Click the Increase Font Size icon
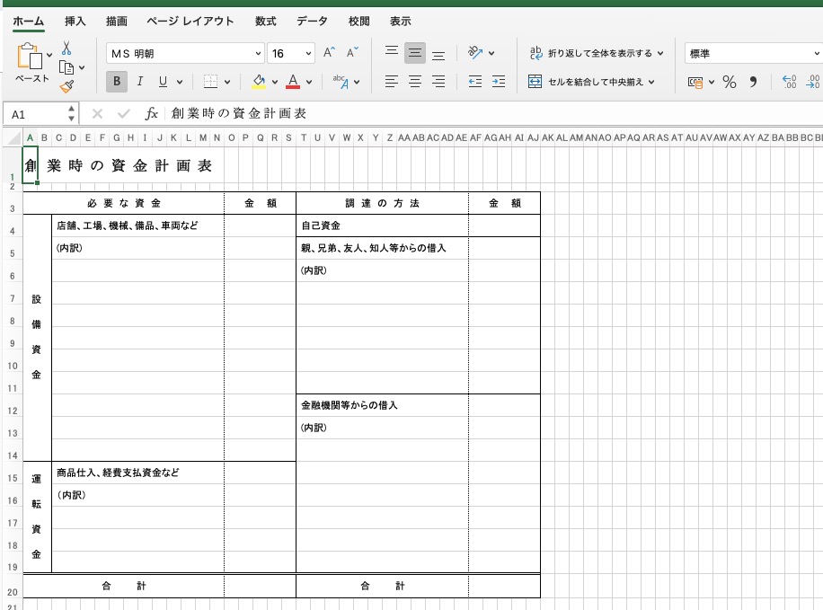Screen dimensions: 823x610 coord(328,52)
